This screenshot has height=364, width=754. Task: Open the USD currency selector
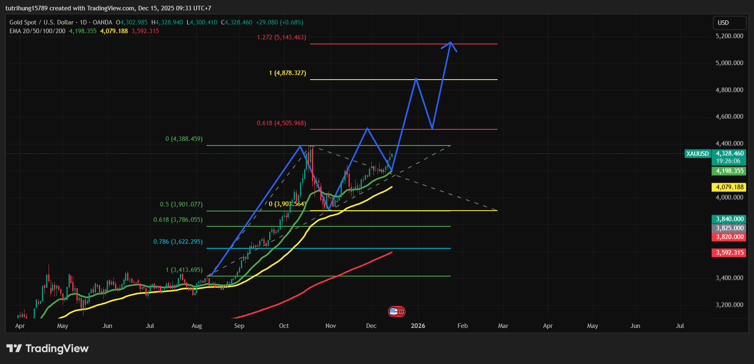pos(729,23)
